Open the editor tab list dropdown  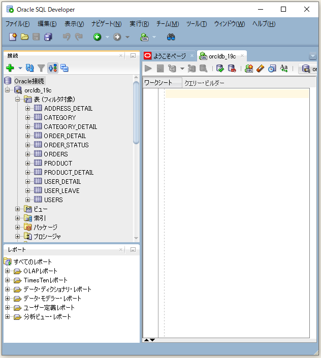coord(313,56)
